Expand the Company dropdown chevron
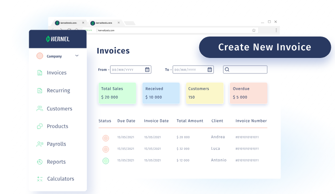This screenshot has height=194, width=335. [x=77, y=56]
